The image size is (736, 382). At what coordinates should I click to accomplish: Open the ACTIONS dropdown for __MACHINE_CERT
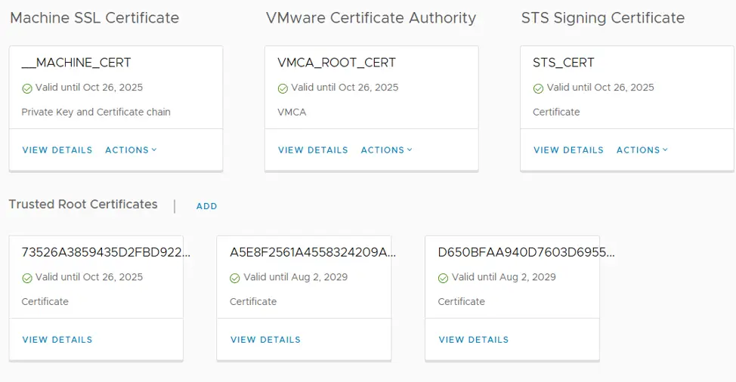pos(131,150)
